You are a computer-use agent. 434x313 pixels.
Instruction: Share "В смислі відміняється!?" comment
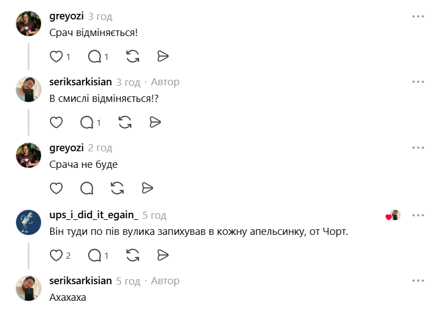(x=155, y=122)
